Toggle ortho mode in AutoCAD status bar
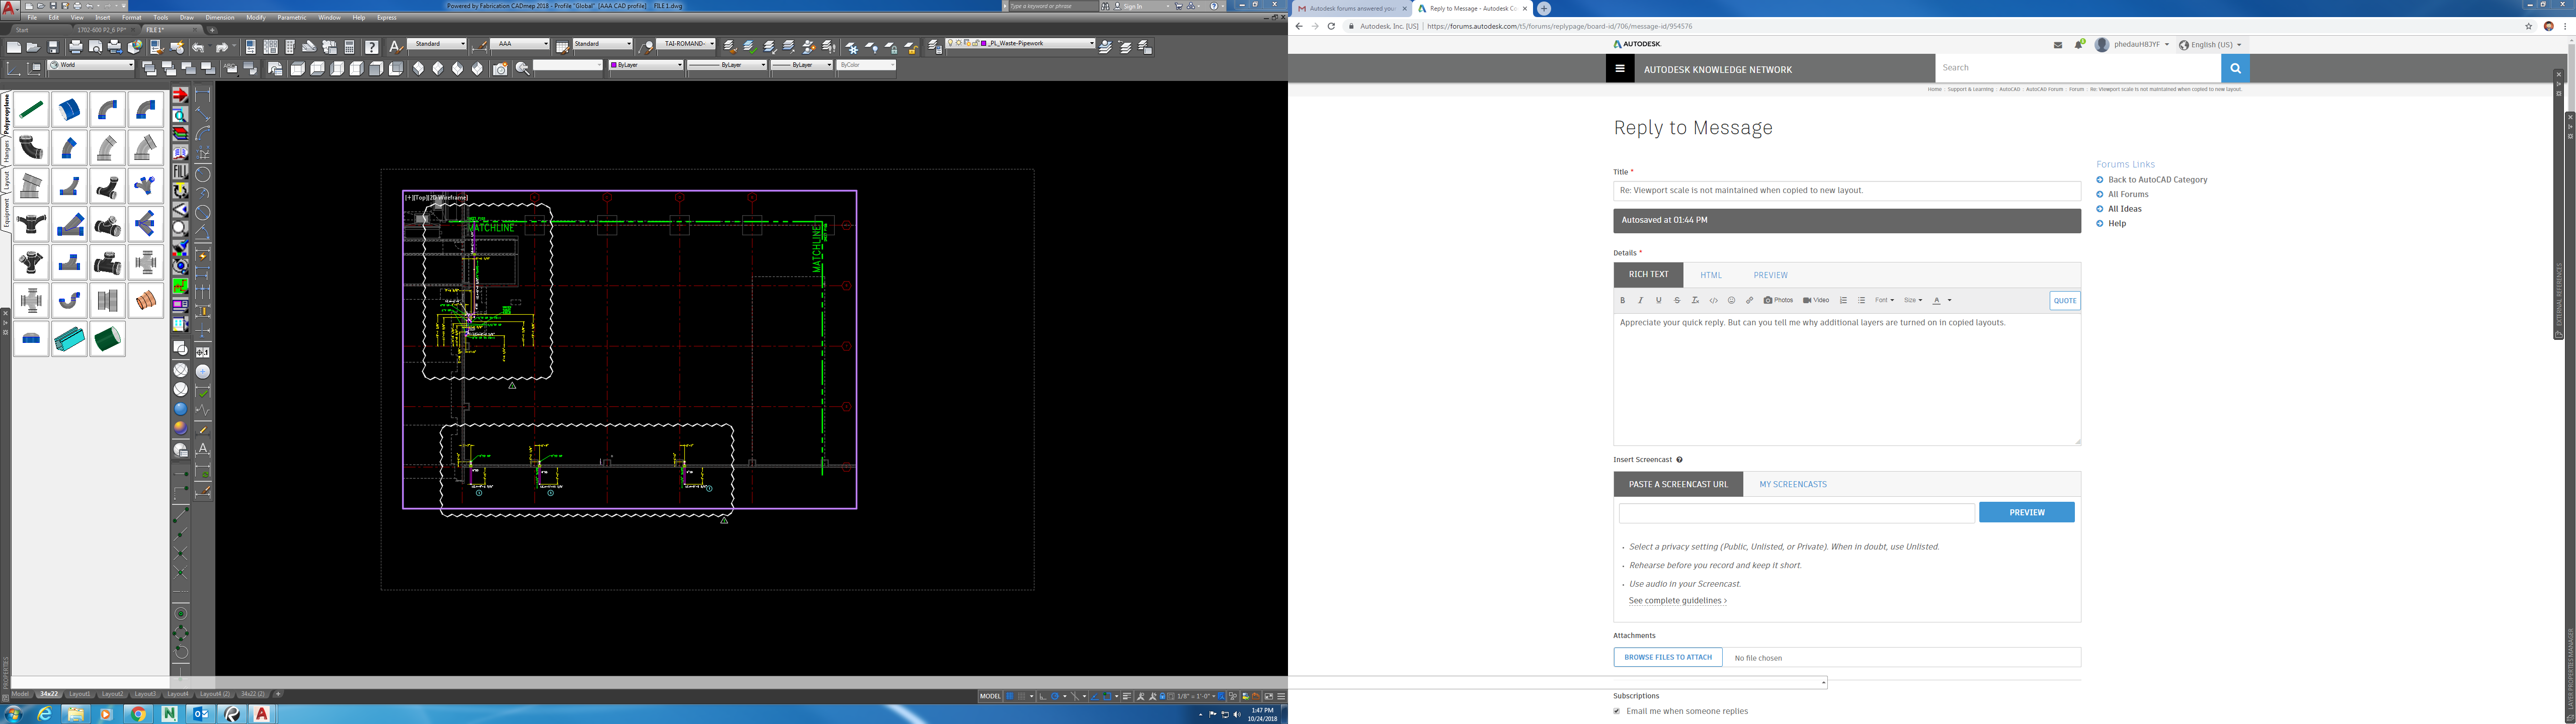2576x724 pixels. 1043,696
